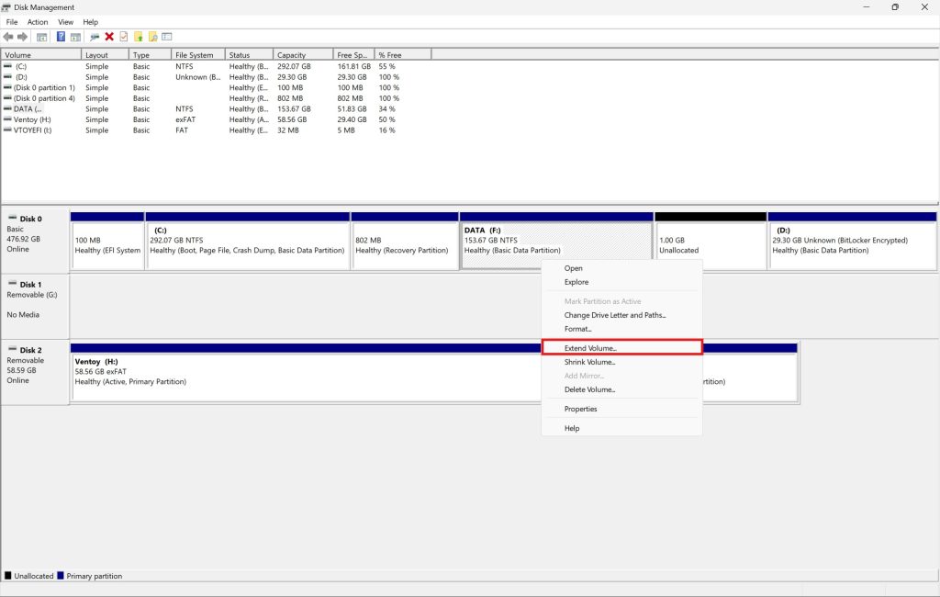Viewport: 940px width, 597px height.
Task: Toggle the console tree pane icon
Action: point(42,38)
